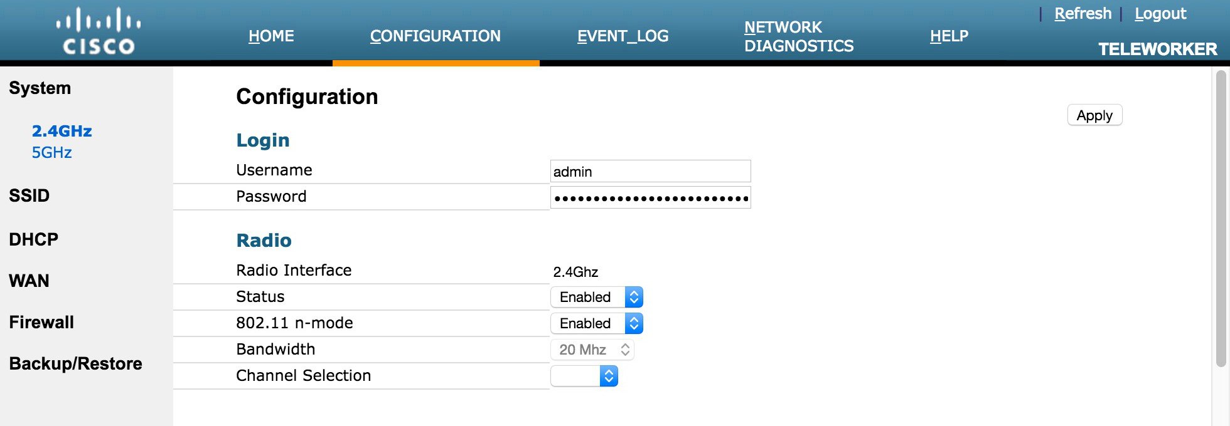1230x426 pixels.
Task: Click the Logout link
Action: [1160, 14]
